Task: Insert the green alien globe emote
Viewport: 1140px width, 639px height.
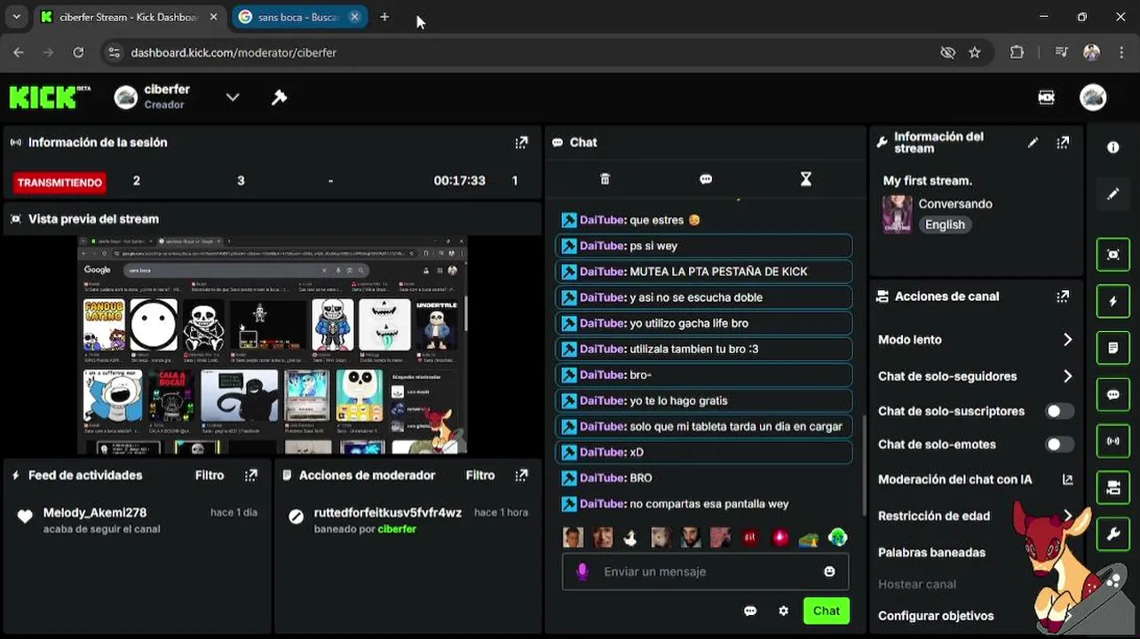Action: 837,538
